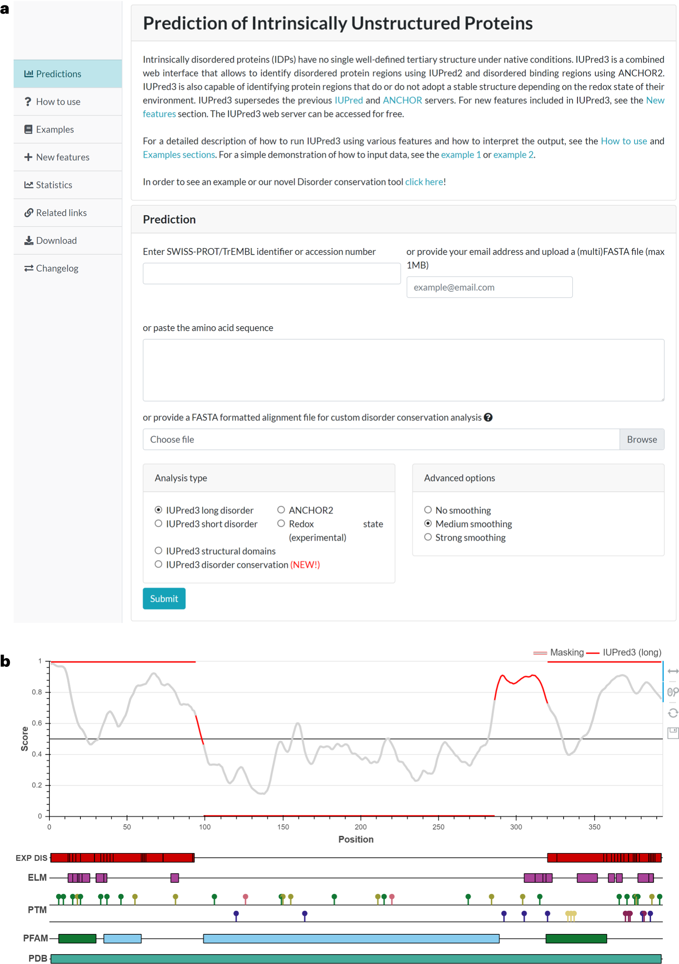Image resolution: width=679 pixels, height=964 pixels.
Task: Click the Analysis type panel header
Action: pyautogui.click(x=269, y=478)
